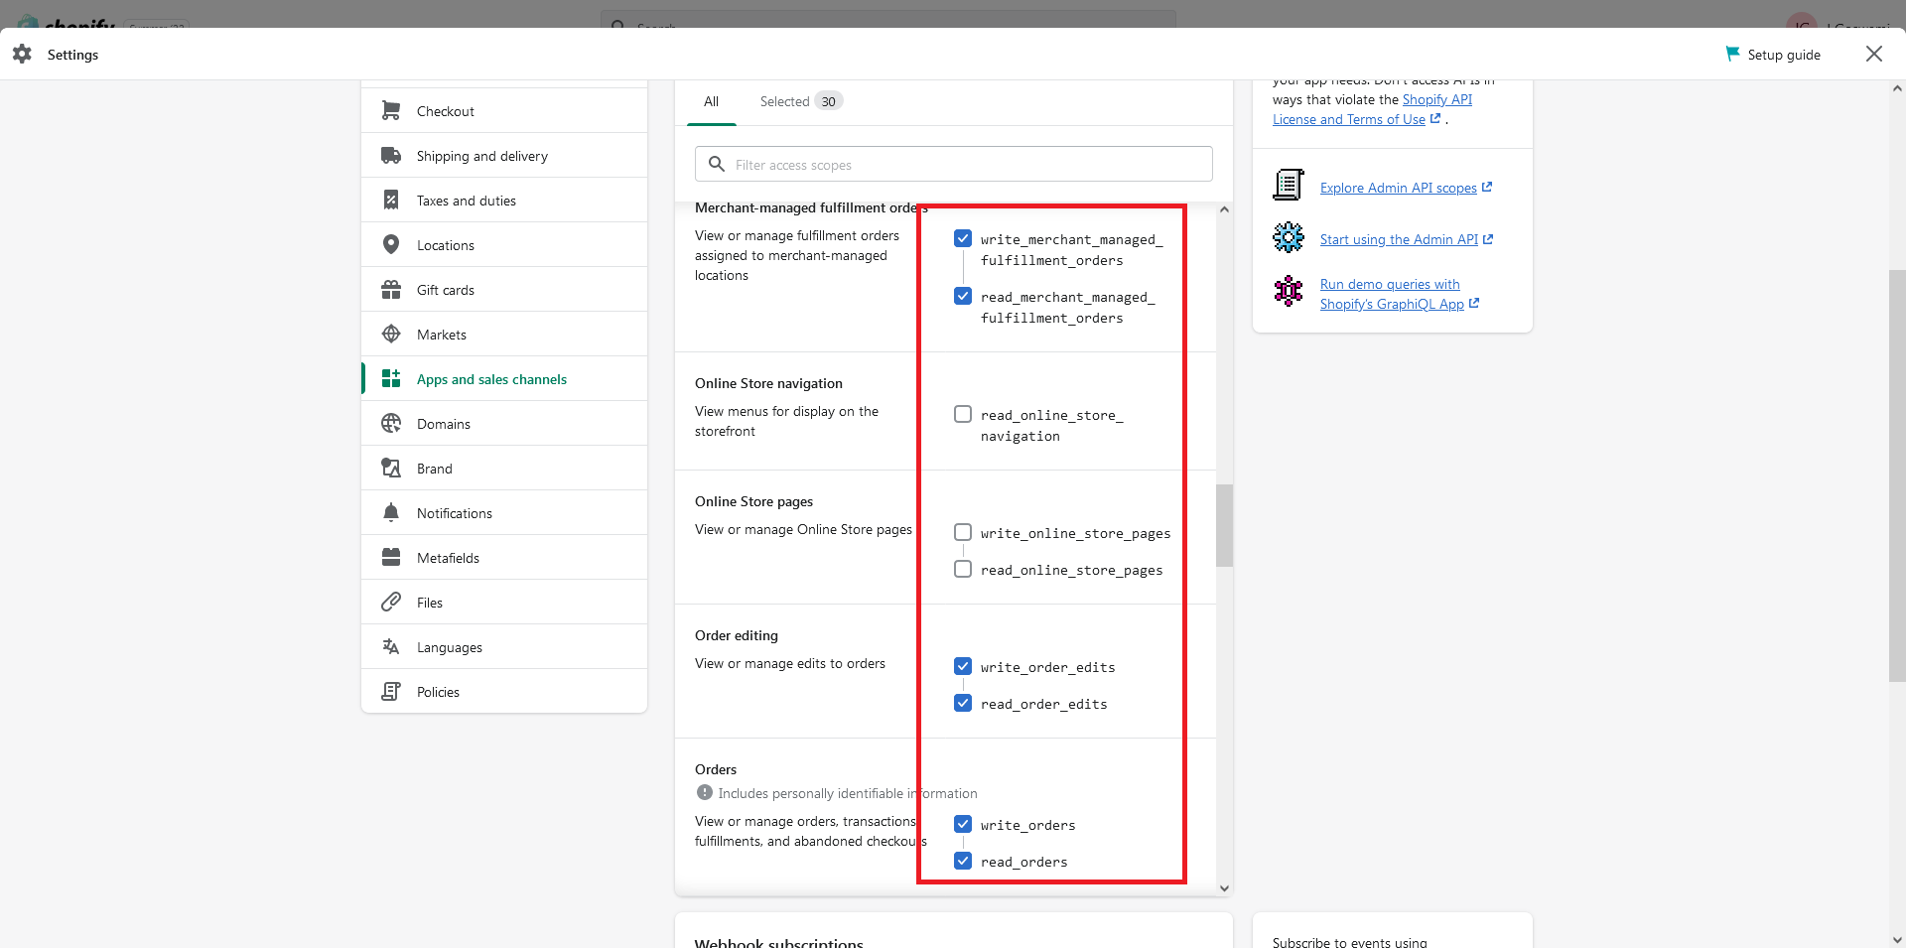The width and height of the screenshot is (1906, 948).
Task: Click the Settings gear icon
Action: pyautogui.click(x=22, y=55)
